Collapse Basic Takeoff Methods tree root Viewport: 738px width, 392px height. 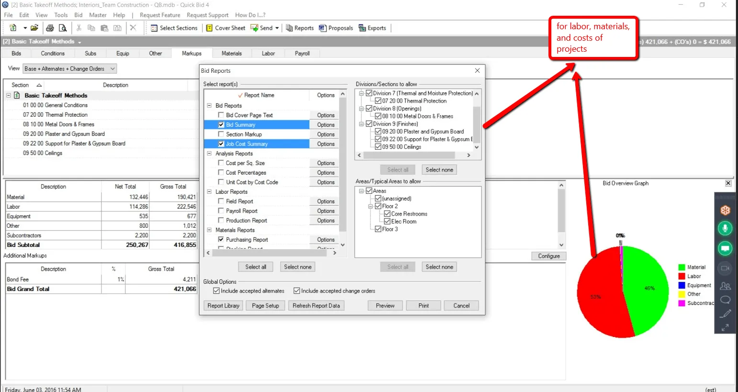(x=9, y=95)
